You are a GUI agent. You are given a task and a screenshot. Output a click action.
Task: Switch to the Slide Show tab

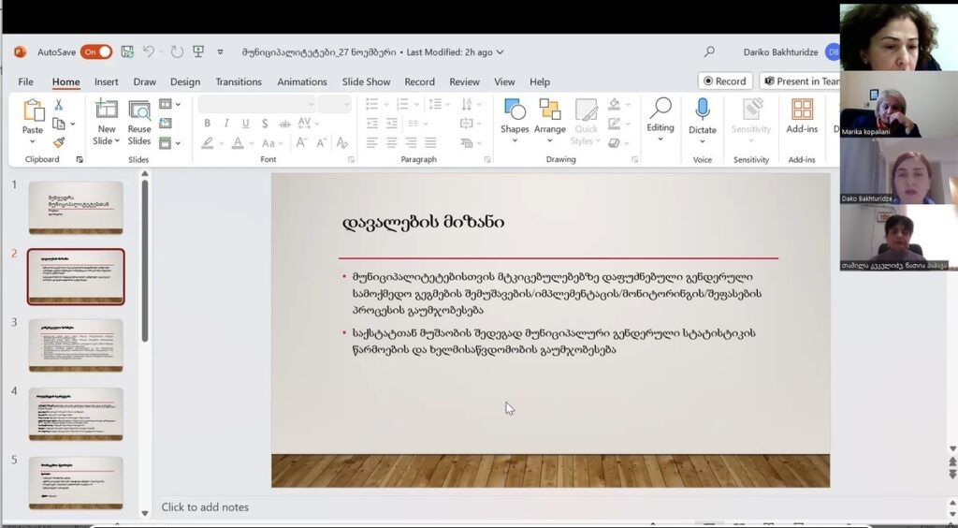[x=366, y=81]
